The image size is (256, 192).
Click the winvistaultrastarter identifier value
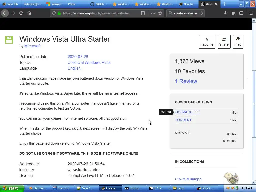84,170
